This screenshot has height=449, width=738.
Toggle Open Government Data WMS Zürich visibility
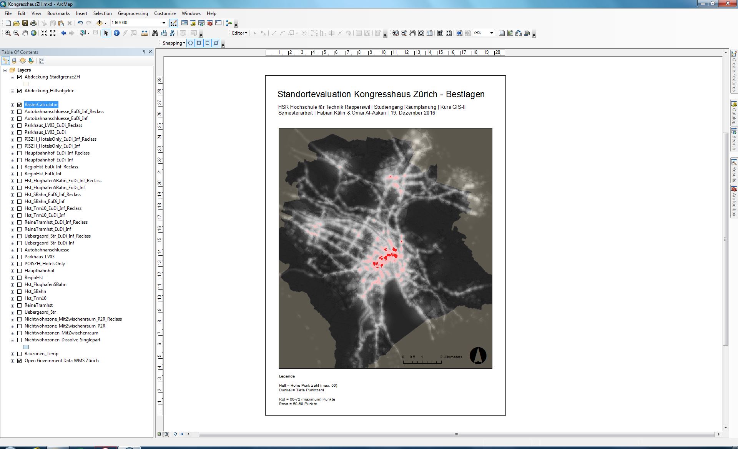tap(20, 361)
